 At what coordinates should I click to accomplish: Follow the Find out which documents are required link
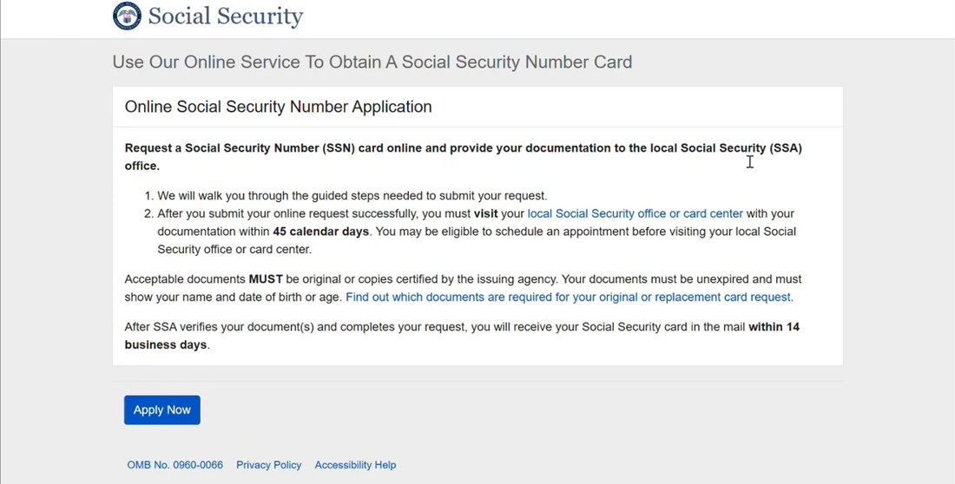[569, 298]
